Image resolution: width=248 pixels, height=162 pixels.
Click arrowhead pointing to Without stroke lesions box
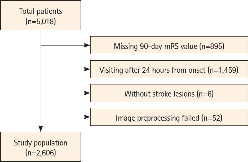pyautogui.click(x=86, y=93)
